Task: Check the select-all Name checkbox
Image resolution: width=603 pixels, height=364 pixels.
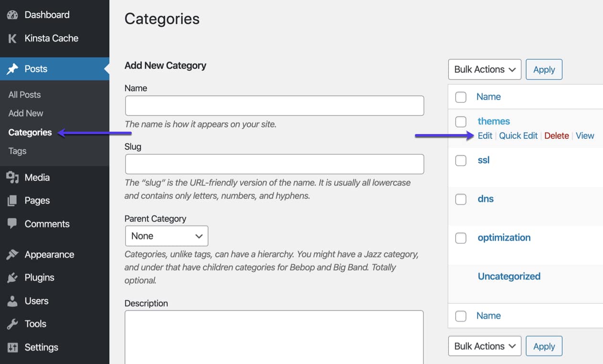Action: pyautogui.click(x=461, y=97)
